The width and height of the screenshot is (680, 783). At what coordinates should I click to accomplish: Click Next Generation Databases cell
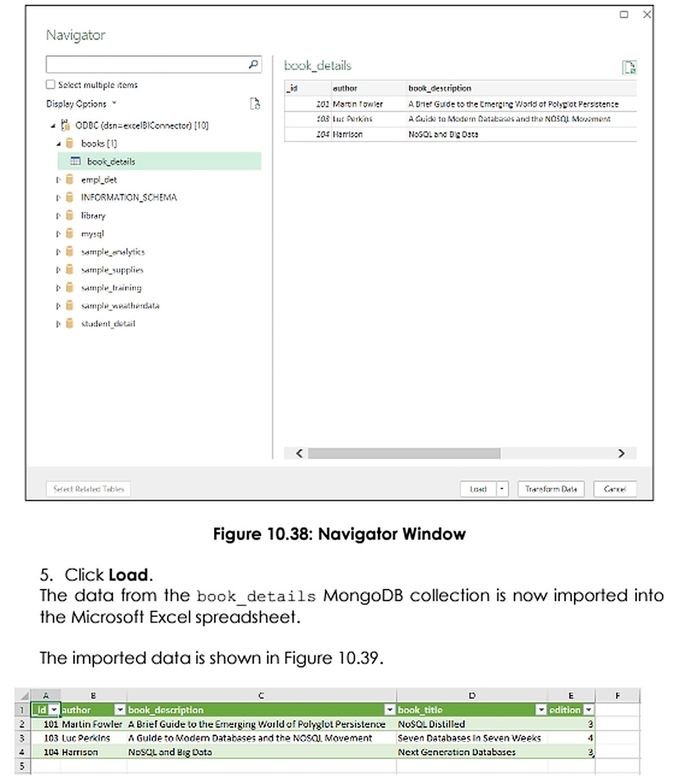pyautogui.click(x=472, y=752)
